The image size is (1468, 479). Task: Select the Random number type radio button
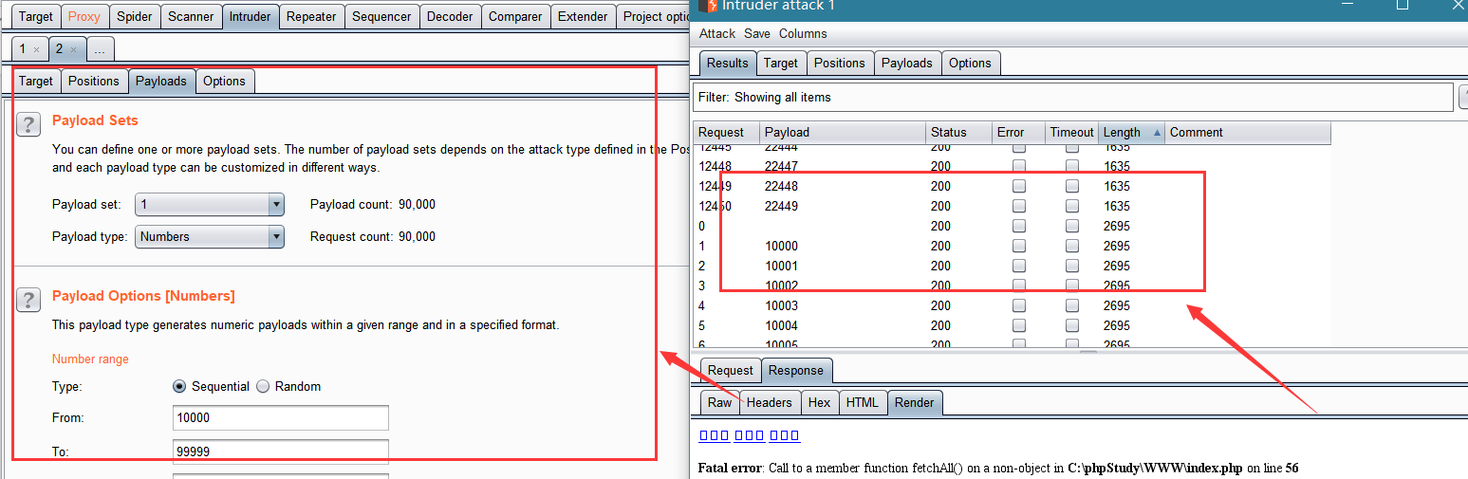[x=263, y=387]
